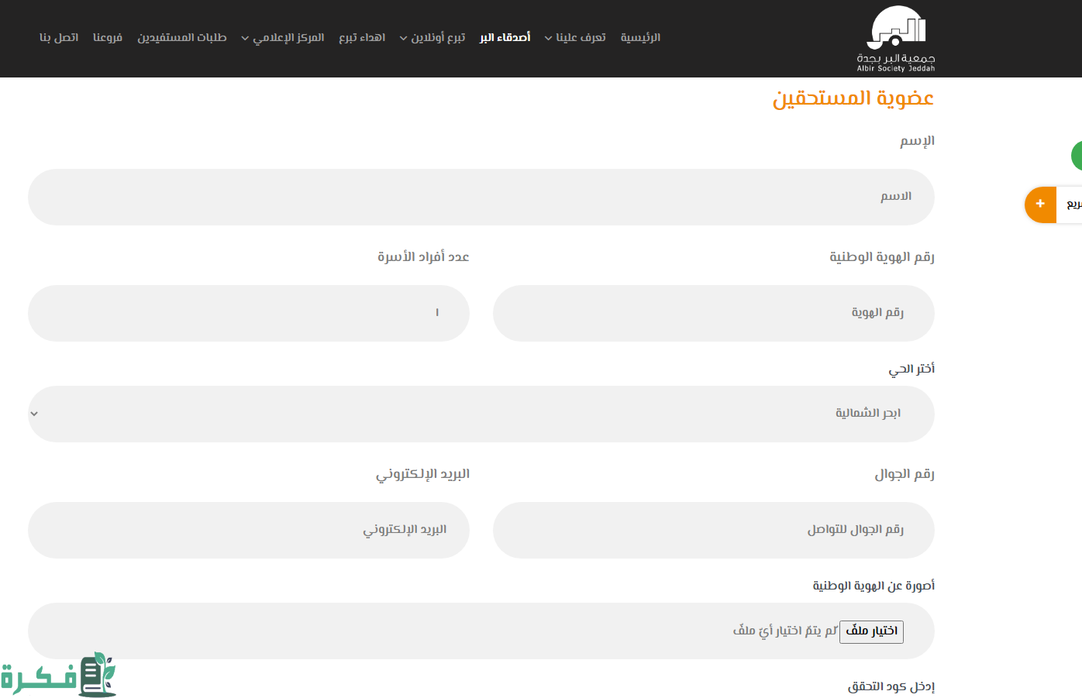Click the Albir Society Jeddah logo
The width and height of the screenshot is (1082, 698).
pyautogui.click(x=895, y=39)
